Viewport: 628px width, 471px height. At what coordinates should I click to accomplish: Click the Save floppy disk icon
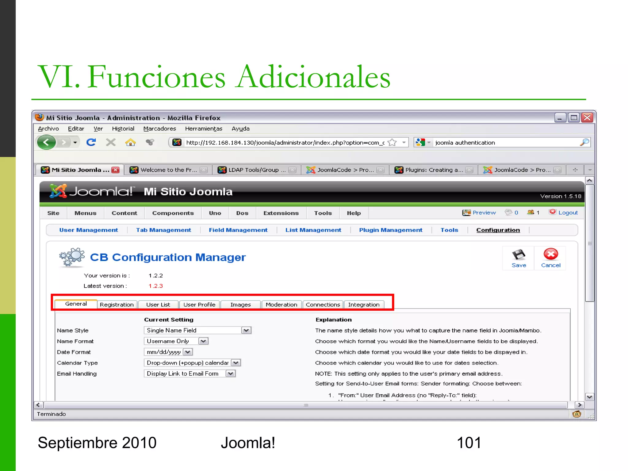tap(519, 258)
